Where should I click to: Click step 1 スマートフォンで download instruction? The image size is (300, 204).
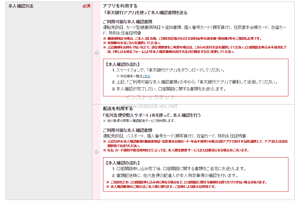[x=168, y=70]
